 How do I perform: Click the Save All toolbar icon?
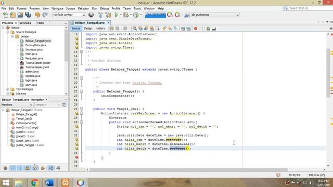click(28, 15)
